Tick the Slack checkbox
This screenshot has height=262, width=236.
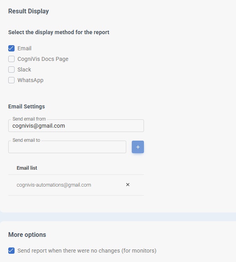click(11, 70)
